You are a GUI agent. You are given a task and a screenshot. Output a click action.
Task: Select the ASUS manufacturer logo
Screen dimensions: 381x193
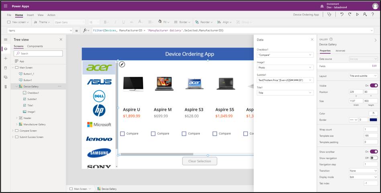[x=99, y=82]
